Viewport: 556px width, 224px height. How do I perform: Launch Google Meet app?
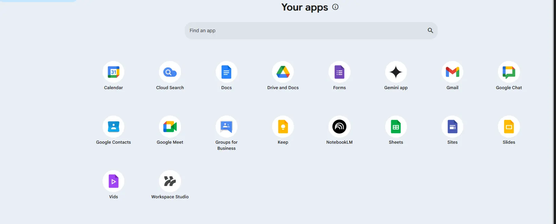[x=170, y=126]
